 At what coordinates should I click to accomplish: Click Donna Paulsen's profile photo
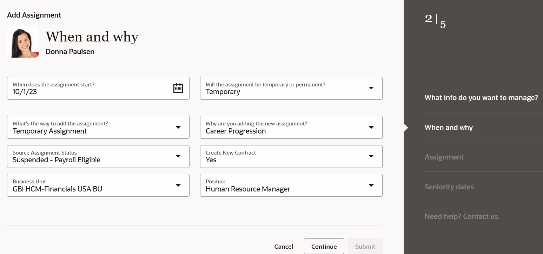tap(23, 42)
